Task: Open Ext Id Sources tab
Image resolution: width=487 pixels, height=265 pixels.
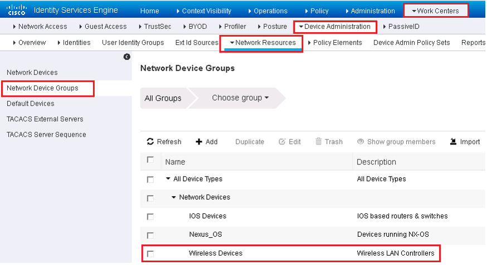Action: pyautogui.click(x=197, y=43)
